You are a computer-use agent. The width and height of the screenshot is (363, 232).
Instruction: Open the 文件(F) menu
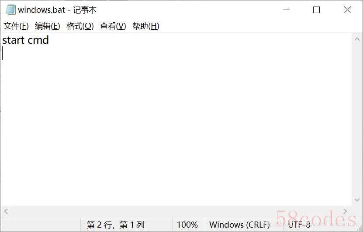coord(16,26)
